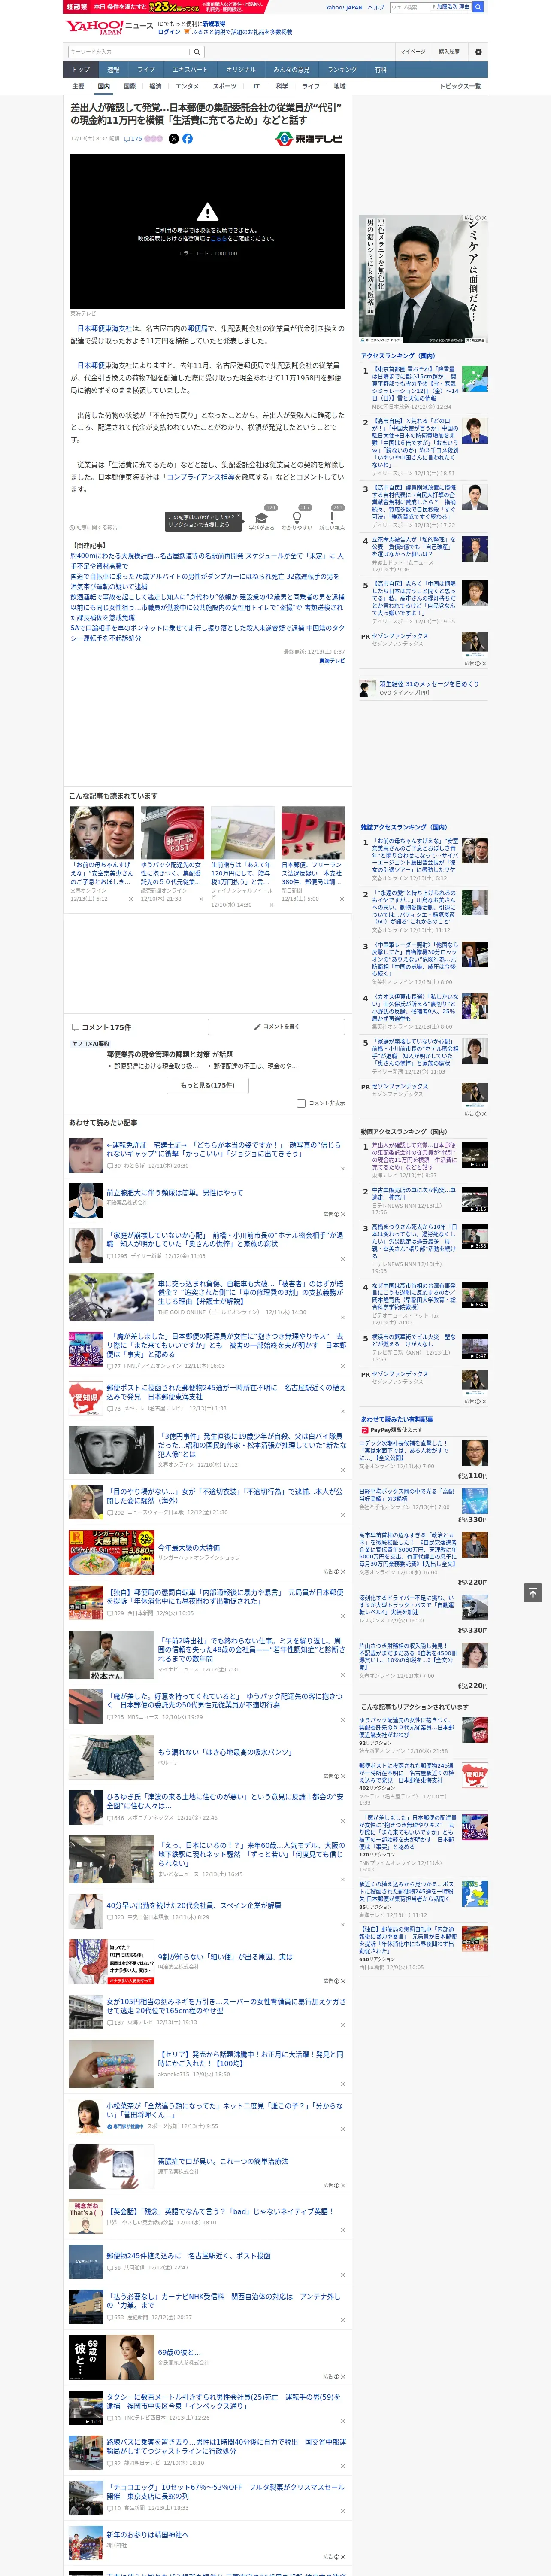551x2576 pixels.
Task: Open article 魔が差しました 日本郵便の配達員
Action: coord(227,1345)
